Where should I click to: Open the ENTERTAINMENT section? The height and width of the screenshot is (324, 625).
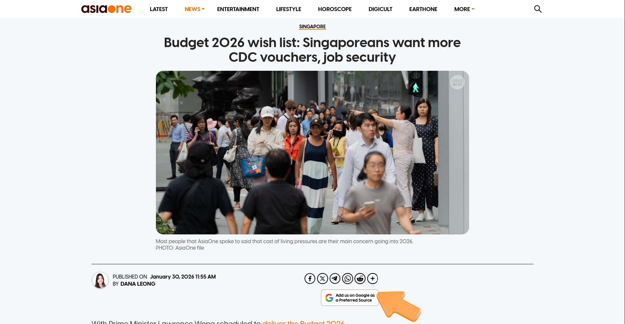238,9
